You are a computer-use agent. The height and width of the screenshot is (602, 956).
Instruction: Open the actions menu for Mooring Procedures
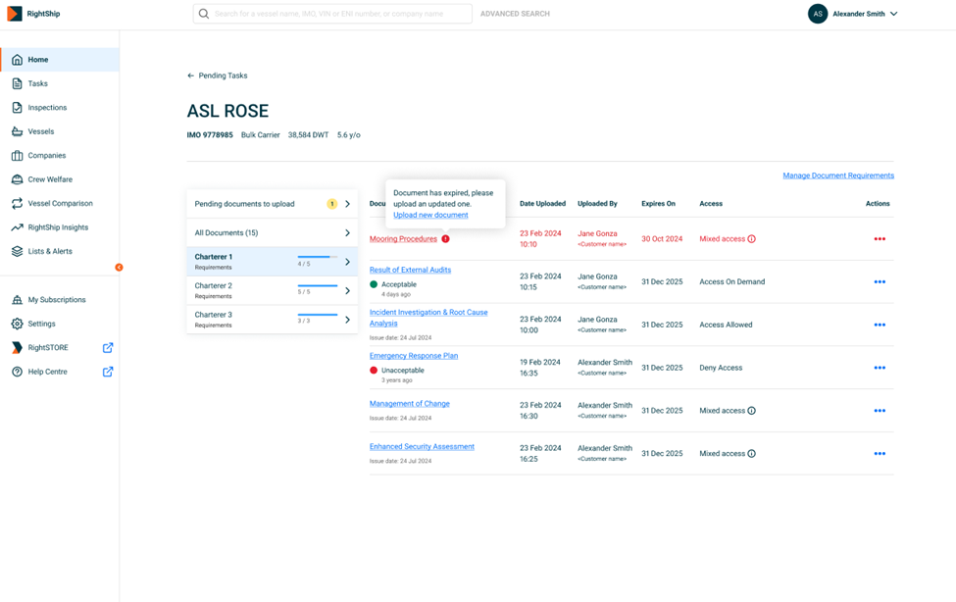click(x=880, y=239)
